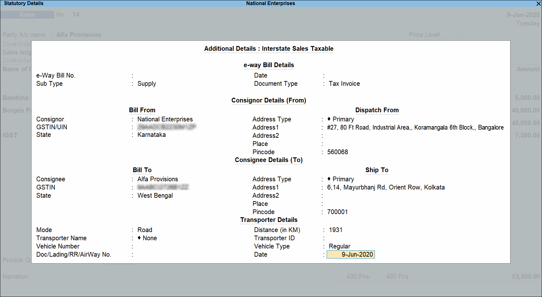The width and height of the screenshot is (542, 297).
Task: Click the Ship To Pincode 700001
Action: (337, 212)
